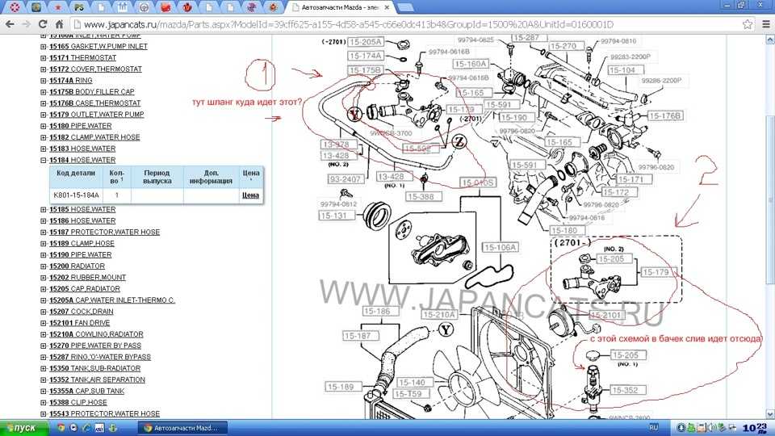The height and width of the screenshot is (436, 775).
Task: Click the browser Back arrow
Action: (10, 24)
